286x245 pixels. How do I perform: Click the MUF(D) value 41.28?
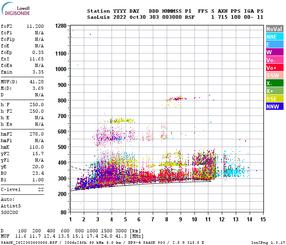(37, 82)
